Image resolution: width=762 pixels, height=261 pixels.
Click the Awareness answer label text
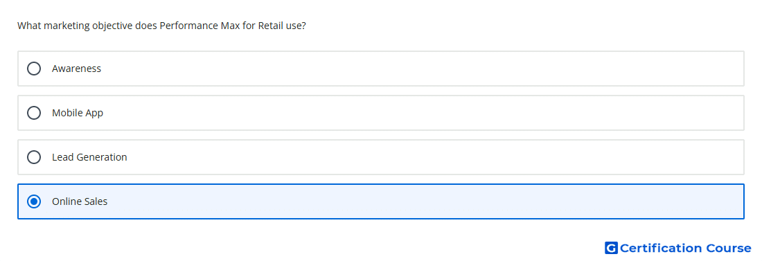[76, 69]
